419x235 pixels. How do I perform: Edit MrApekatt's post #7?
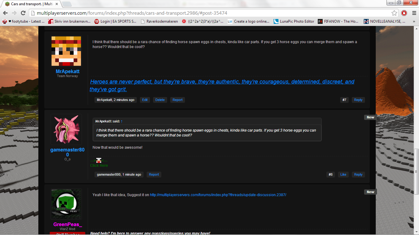(145, 100)
